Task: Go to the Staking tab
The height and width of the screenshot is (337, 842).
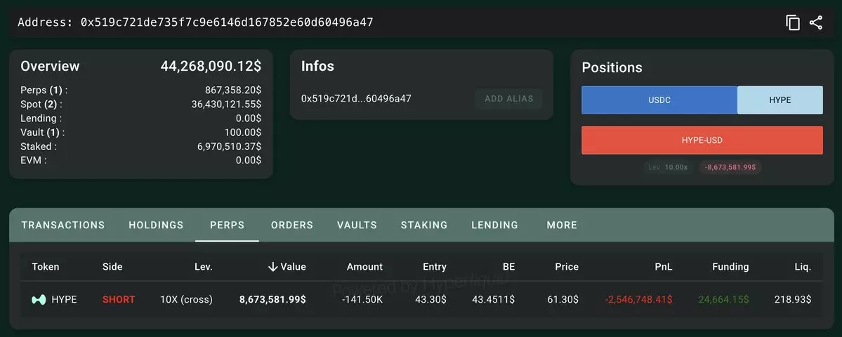Action: pyautogui.click(x=424, y=225)
